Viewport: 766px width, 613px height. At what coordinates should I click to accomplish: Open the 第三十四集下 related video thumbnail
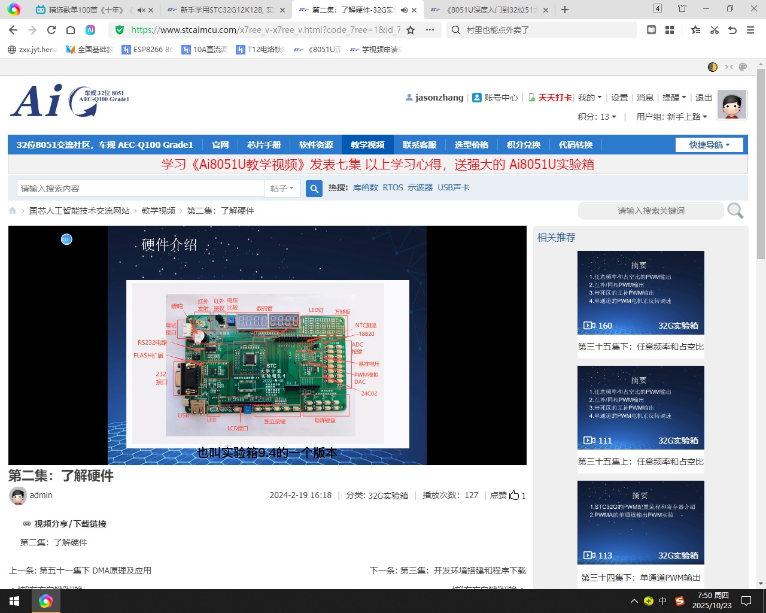tap(641, 523)
